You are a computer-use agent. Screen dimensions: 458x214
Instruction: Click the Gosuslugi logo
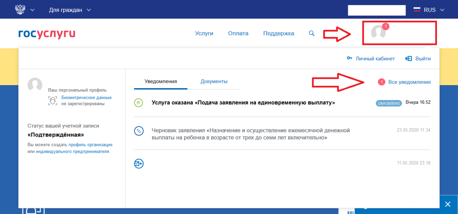coord(47,34)
